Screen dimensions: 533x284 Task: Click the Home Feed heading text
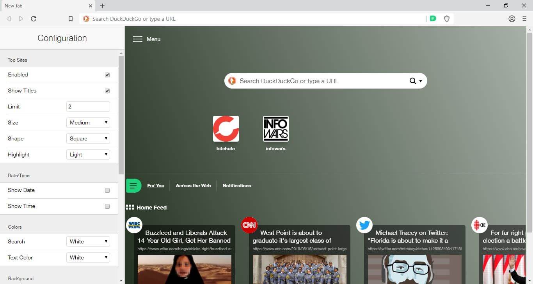pos(151,208)
